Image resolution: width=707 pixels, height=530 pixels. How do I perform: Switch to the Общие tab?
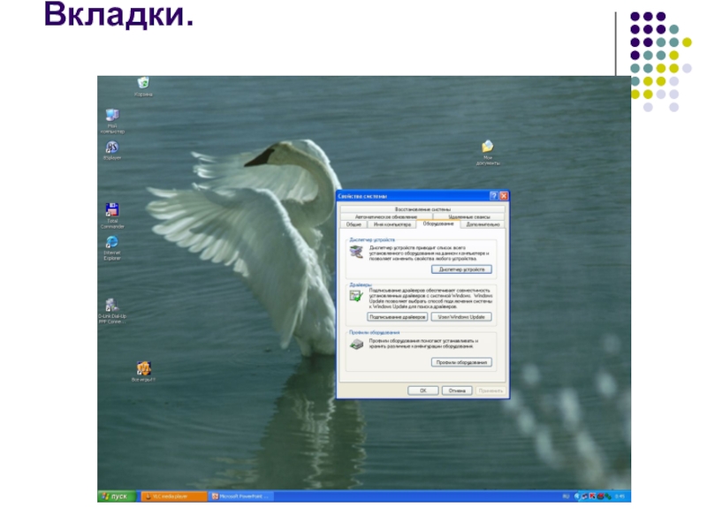353,224
